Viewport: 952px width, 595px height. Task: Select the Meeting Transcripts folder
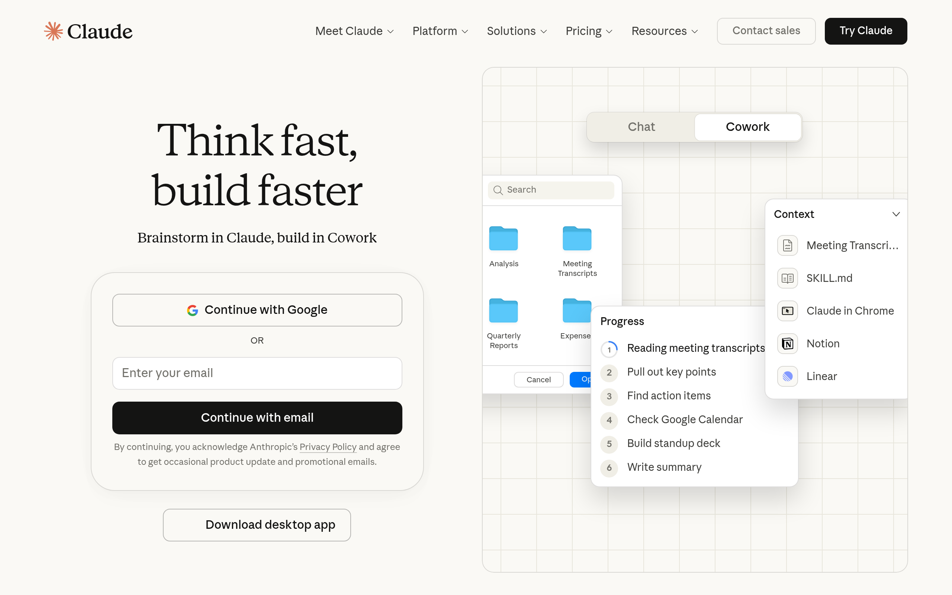pyautogui.click(x=577, y=239)
